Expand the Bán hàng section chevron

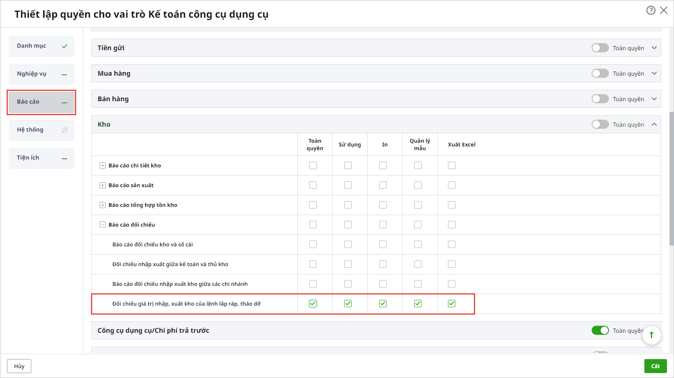pos(654,99)
